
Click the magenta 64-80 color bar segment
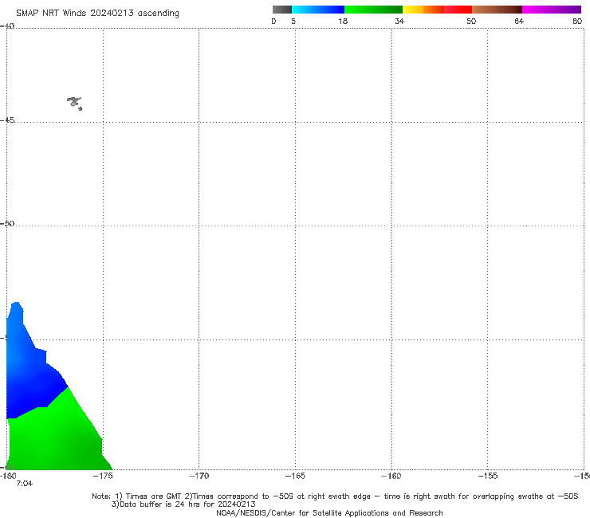point(552,10)
